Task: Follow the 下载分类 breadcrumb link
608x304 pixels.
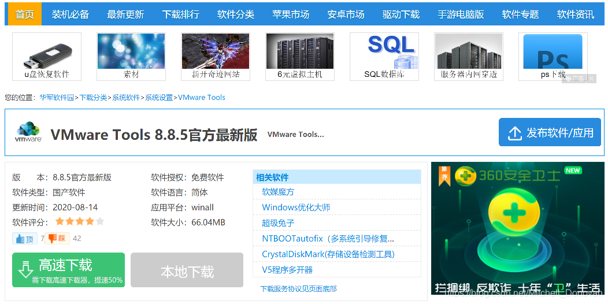Action: [94, 97]
